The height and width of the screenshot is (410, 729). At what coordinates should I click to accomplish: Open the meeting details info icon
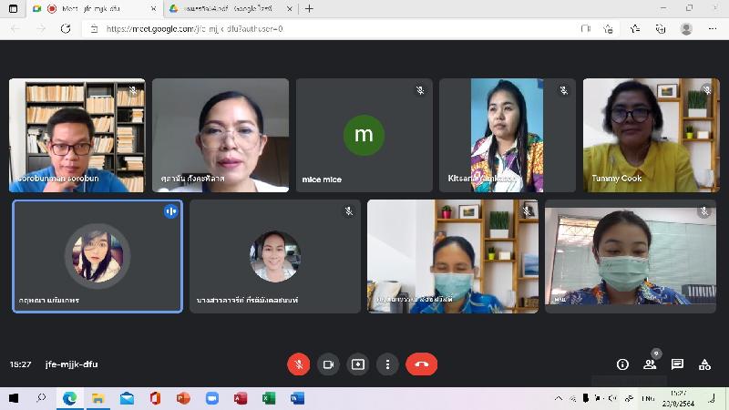(x=622, y=364)
